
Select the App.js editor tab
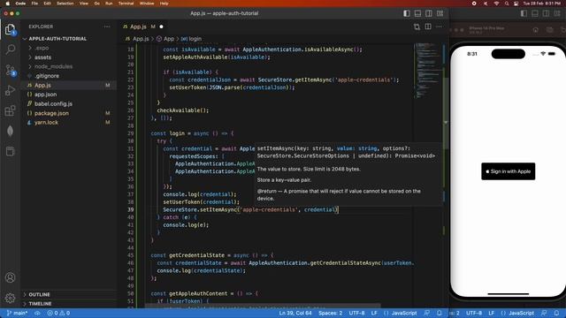point(138,26)
